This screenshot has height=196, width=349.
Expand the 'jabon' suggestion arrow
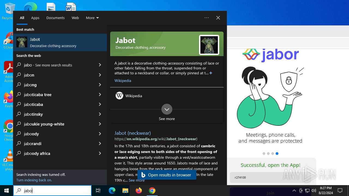(100, 75)
